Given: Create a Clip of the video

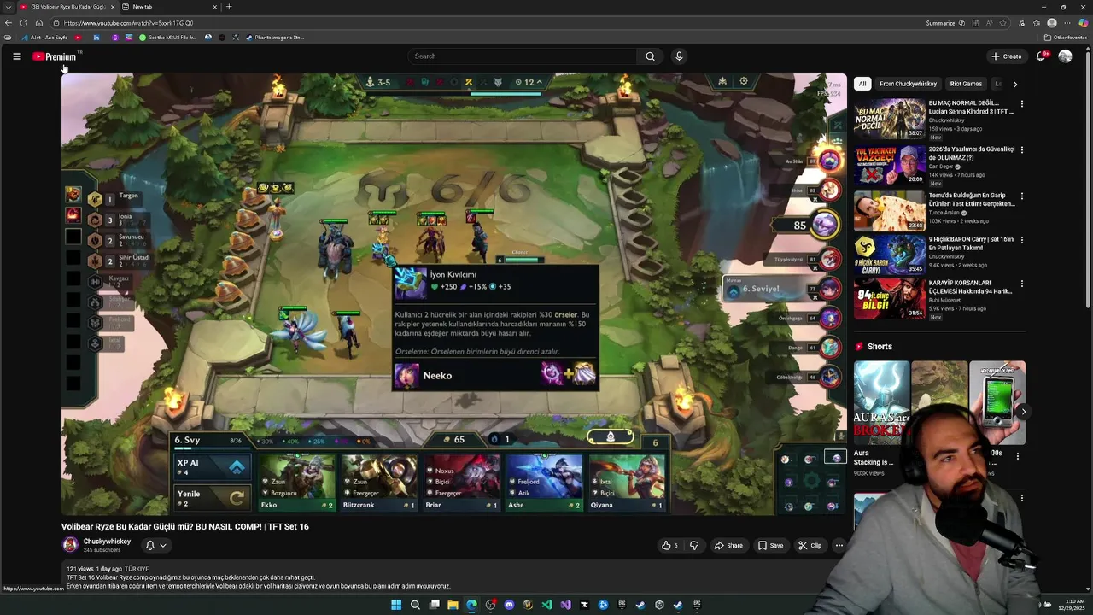Looking at the screenshot, I should (x=810, y=545).
